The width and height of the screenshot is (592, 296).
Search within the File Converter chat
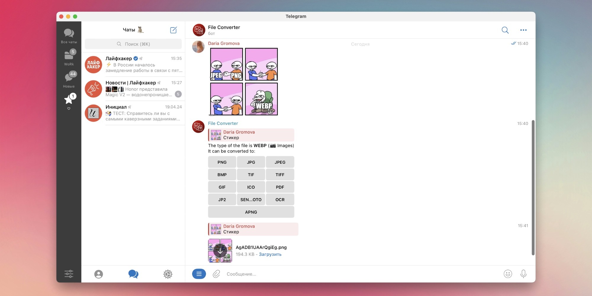505,30
